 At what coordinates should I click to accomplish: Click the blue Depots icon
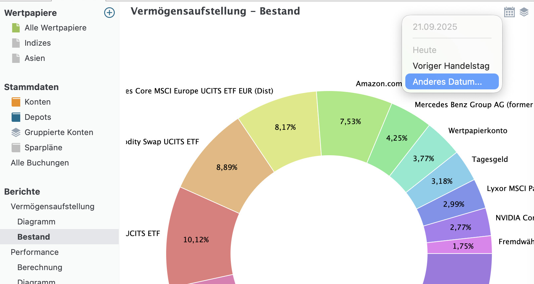click(16, 117)
